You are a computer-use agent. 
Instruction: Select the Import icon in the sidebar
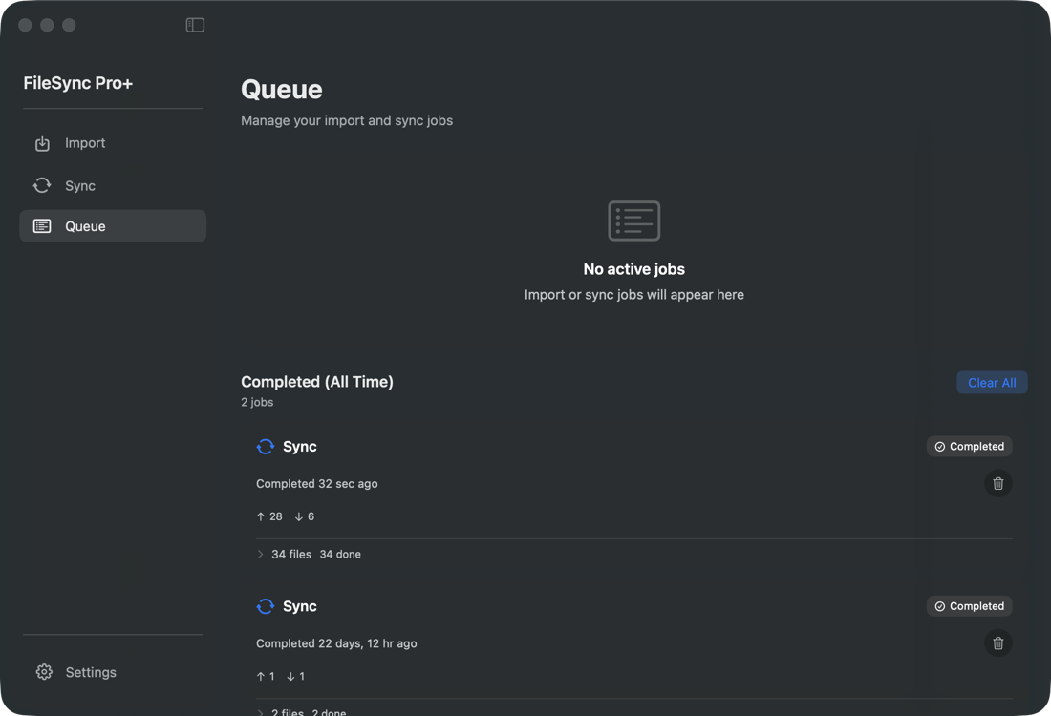(43, 142)
